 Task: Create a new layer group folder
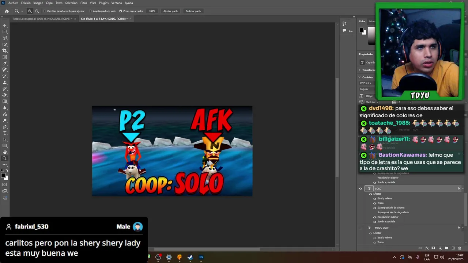[446, 248]
